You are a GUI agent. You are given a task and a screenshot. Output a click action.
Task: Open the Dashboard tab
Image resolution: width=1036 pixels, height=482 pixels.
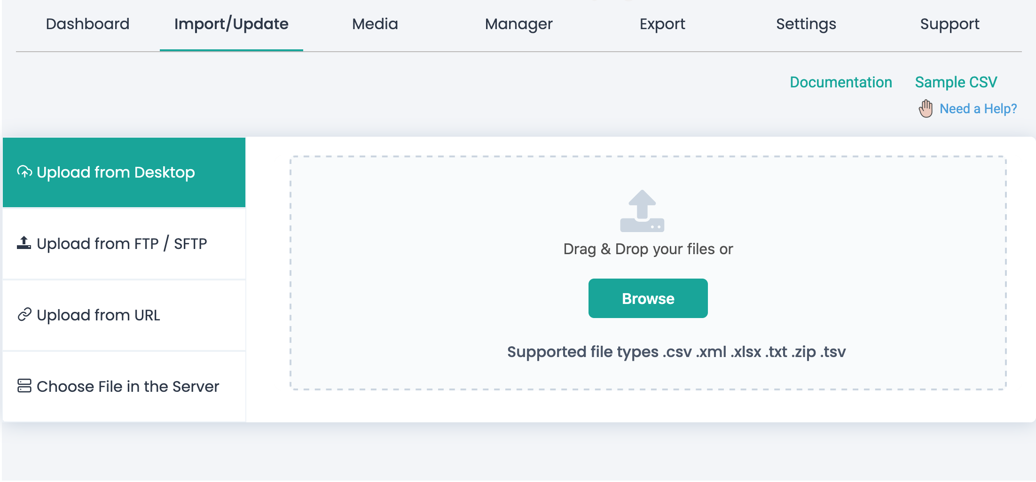(x=87, y=24)
